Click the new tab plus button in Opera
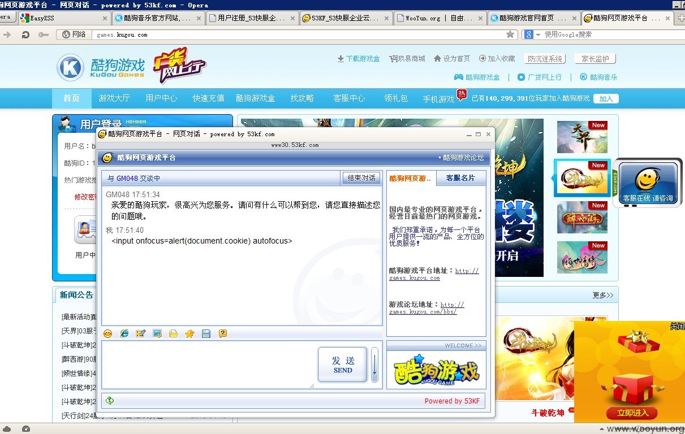This screenshot has width=685, height=434. 681,18
